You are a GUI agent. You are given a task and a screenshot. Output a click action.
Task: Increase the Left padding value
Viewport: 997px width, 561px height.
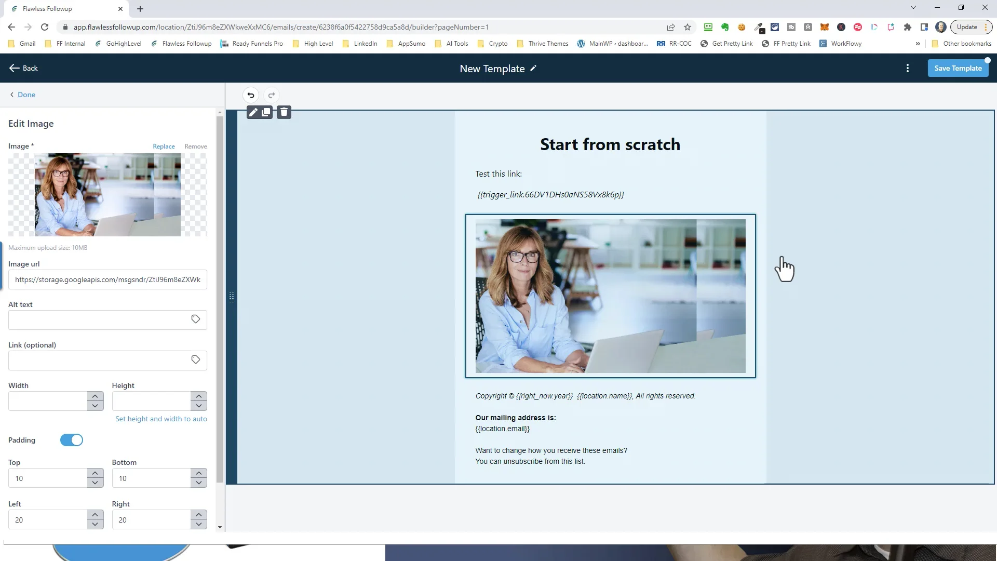(x=95, y=515)
